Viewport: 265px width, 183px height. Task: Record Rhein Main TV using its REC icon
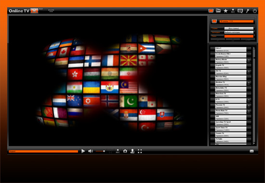coord(249,112)
